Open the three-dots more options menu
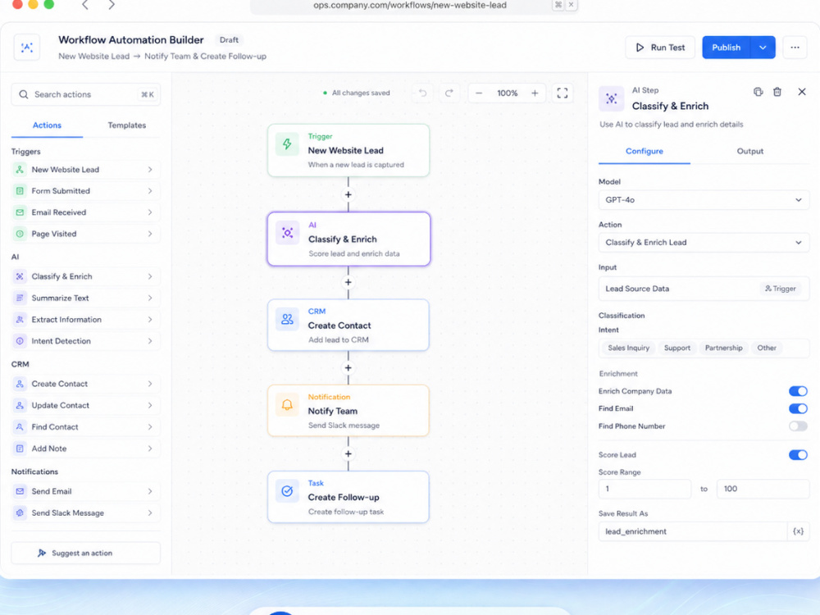The width and height of the screenshot is (820, 615). click(x=795, y=48)
